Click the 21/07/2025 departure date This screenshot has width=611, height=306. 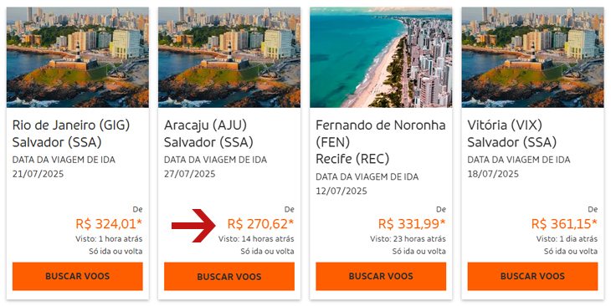tap(39, 174)
